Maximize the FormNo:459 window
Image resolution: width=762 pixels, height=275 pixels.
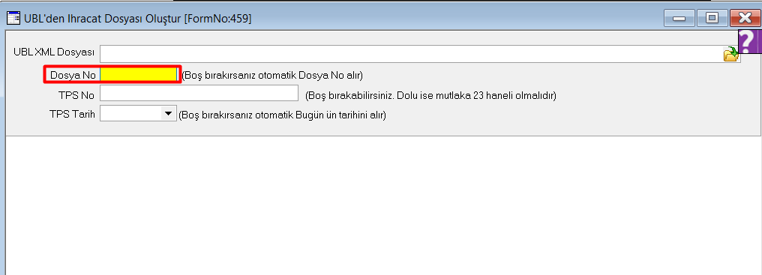click(712, 19)
